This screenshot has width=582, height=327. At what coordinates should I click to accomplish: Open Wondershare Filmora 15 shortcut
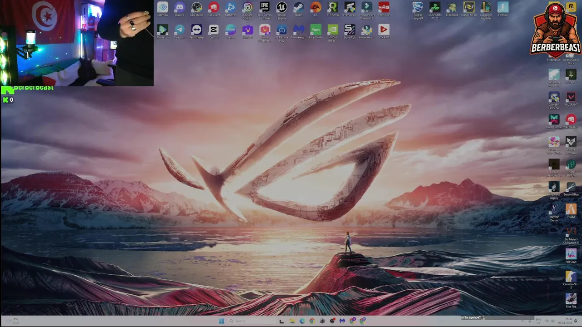pyautogui.click(x=367, y=10)
